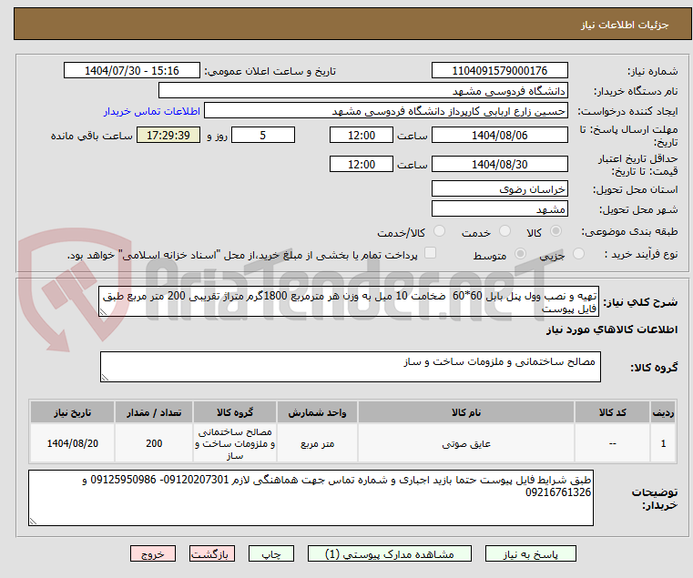Click the resize handle of گروه کالا textarea
The height and width of the screenshot is (578, 693).
pos(105,378)
